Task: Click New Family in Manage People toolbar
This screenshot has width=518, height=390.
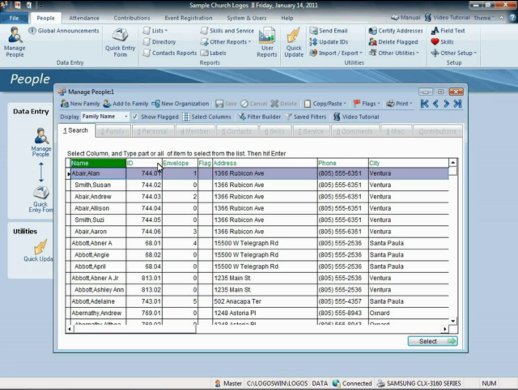Action: pos(80,104)
